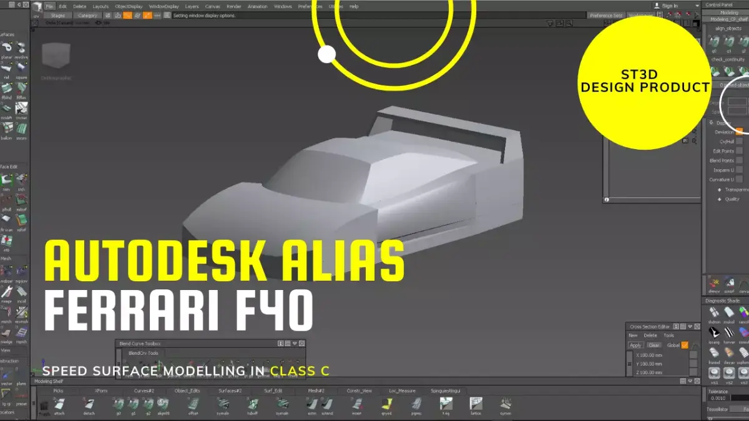Toggle the Cv/Hull checkbox
Screen dimensions: 749x421
(x=739, y=142)
